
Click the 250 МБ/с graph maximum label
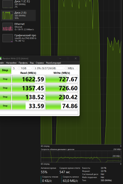pos(117,149)
